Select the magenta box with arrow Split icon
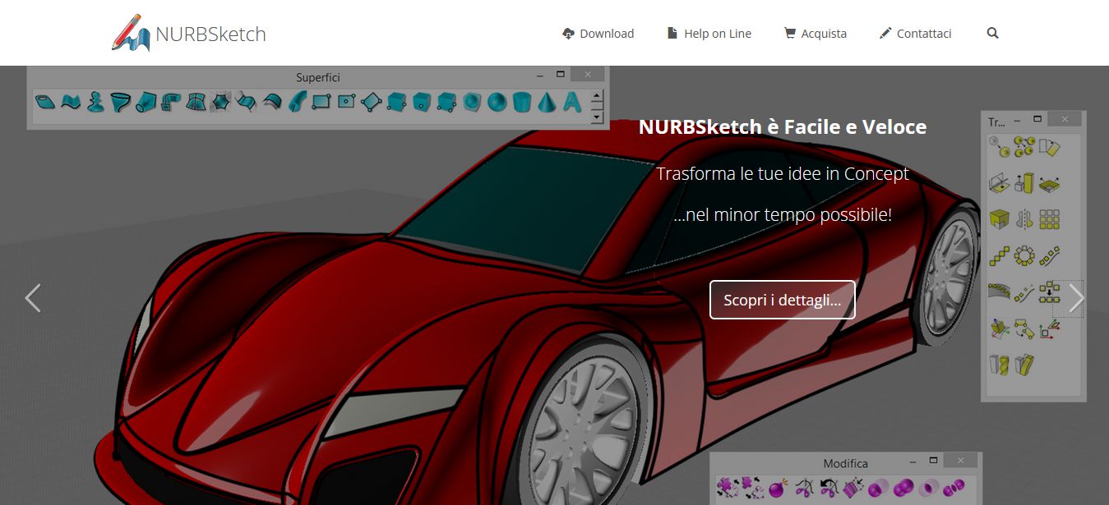Viewport: 1109px width, 505px height. (853, 488)
